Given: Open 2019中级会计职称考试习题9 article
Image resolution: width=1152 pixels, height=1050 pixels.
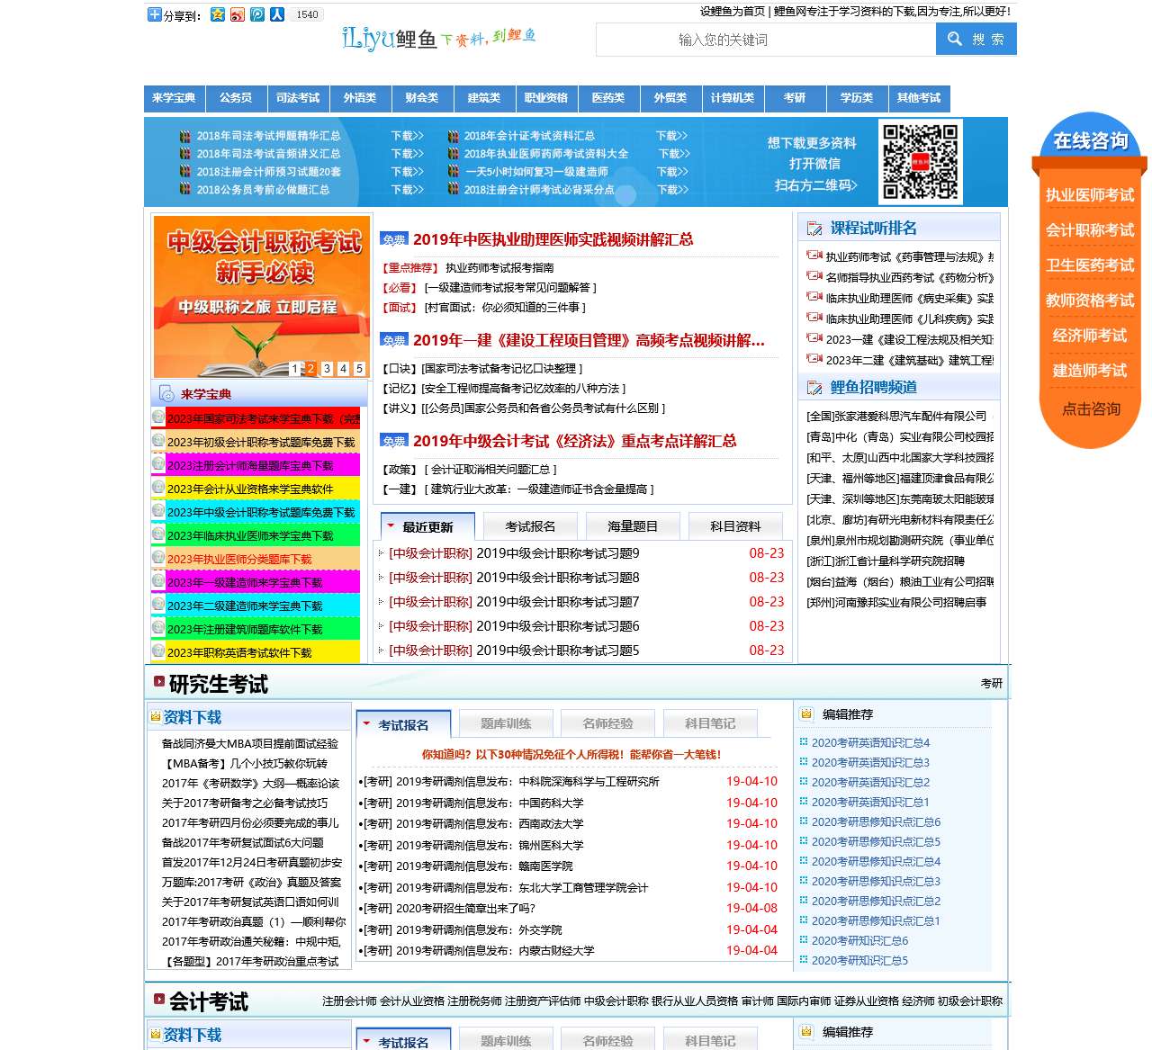Looking at the screenshot, I should (x=558, y=553).
